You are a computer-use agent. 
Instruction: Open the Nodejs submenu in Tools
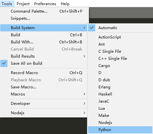coord(44,113)
